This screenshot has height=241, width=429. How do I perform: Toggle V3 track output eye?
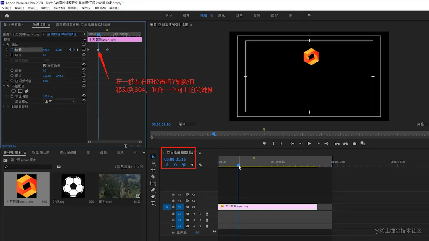pyautogui.click(x=194, y=195)
